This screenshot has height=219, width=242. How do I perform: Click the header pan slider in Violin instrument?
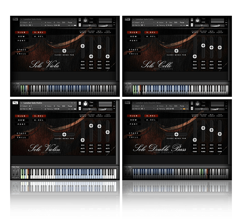click(x=90, y=109)
